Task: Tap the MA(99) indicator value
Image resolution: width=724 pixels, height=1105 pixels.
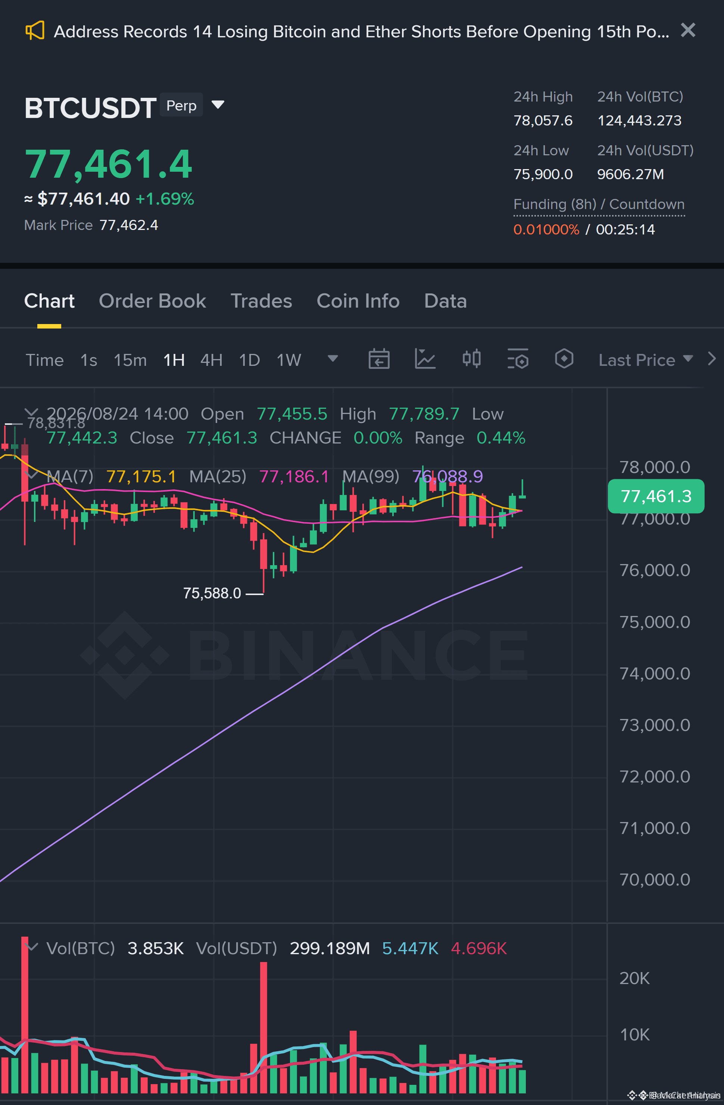Action: tap(447, 476)
